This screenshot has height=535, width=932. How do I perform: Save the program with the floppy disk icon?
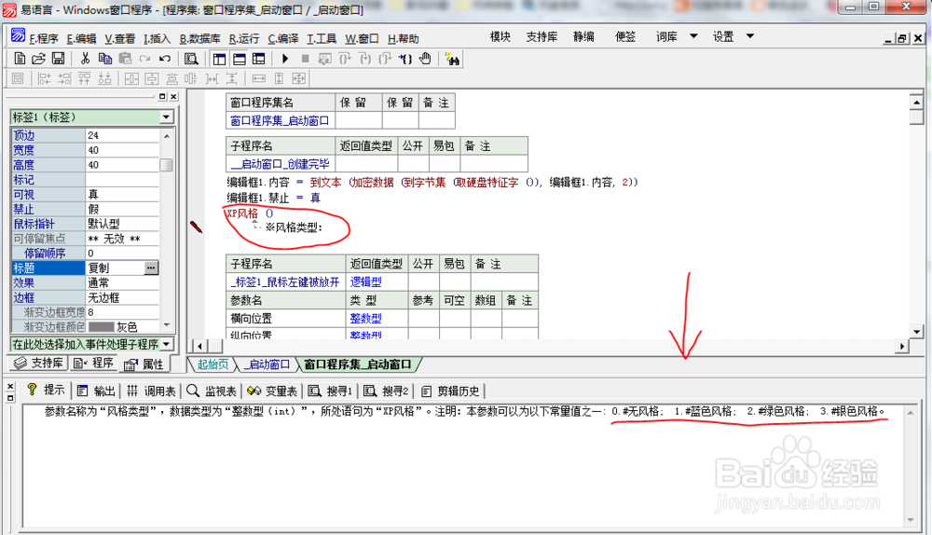(x=58, y=59)
